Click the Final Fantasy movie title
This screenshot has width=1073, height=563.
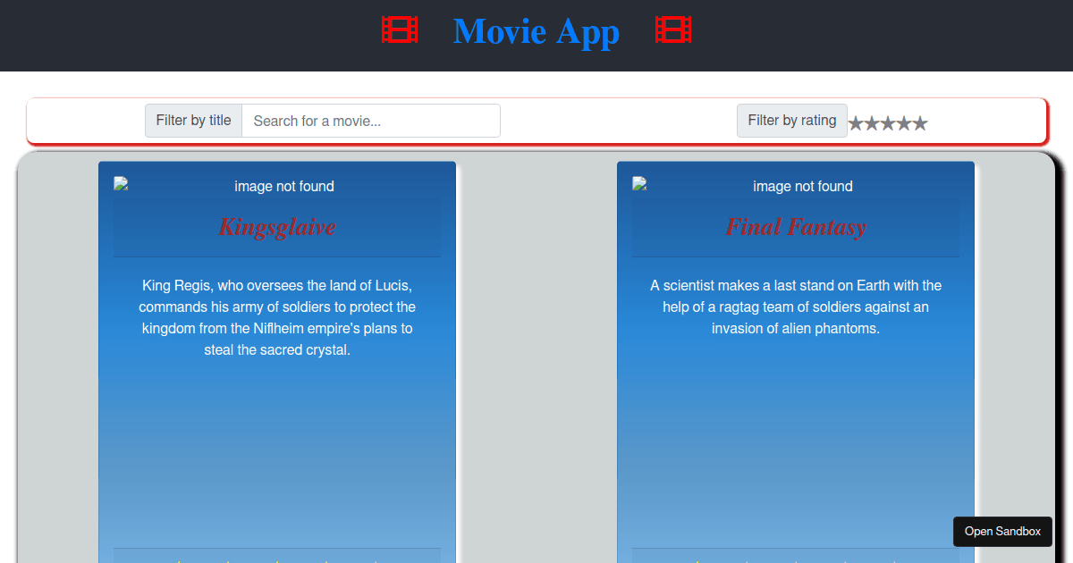[x=796, y=227]
